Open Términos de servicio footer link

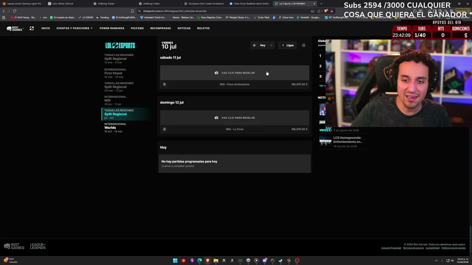pyautogui.click(x=413, y=248)
